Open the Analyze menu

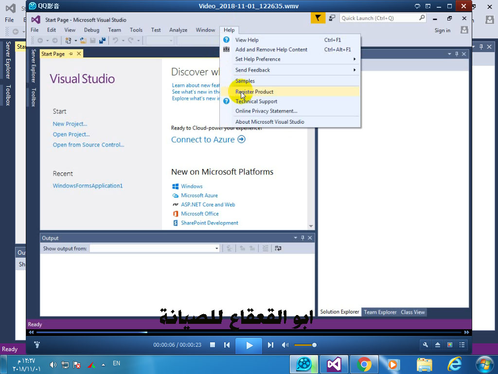[x=178, y=30]
